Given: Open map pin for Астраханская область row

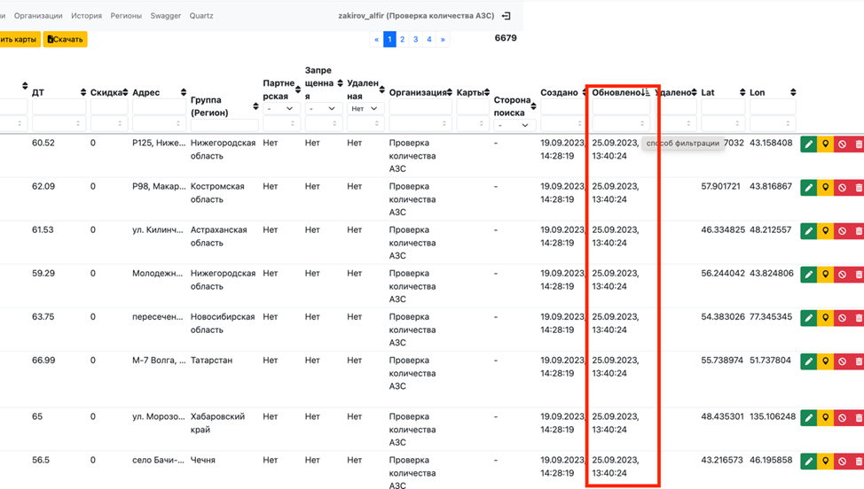Looking at the screenshot, I should 826,231.
